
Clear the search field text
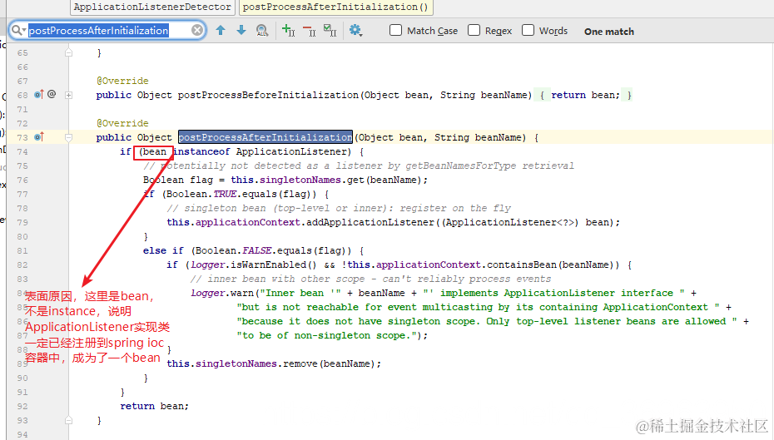click(197, 31)
